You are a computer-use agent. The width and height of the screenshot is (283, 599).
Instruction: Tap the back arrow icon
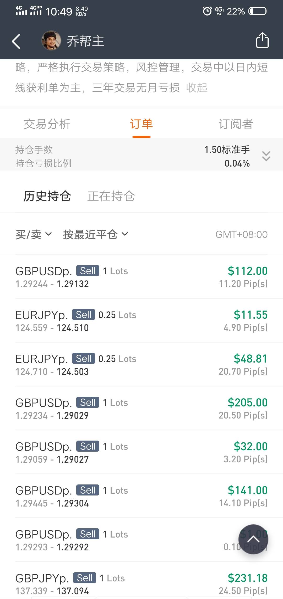[16, 41]
